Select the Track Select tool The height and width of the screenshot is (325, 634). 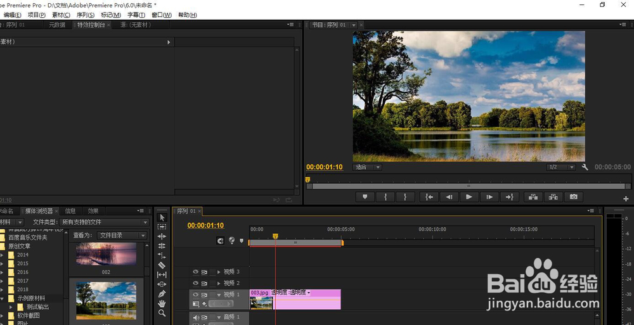(162, 227)
